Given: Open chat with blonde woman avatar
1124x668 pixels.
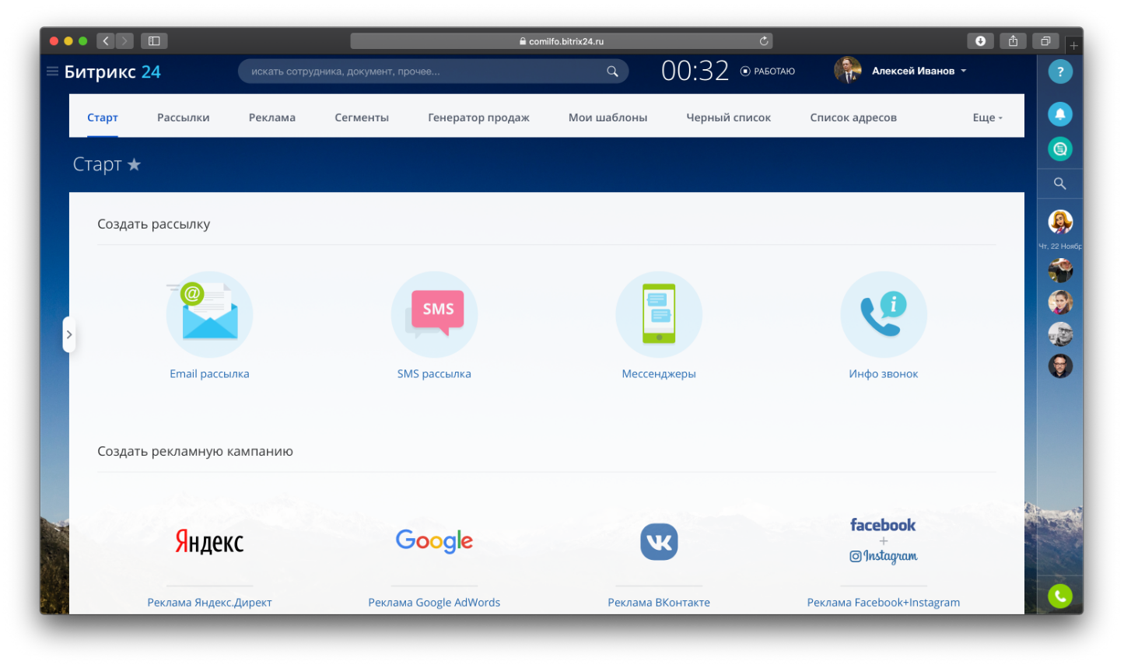Looking at the screenshot, I should coord(1059,222).
